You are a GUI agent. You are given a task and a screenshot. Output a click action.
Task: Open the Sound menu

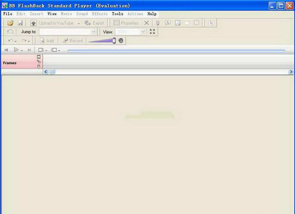coord(82,14)
